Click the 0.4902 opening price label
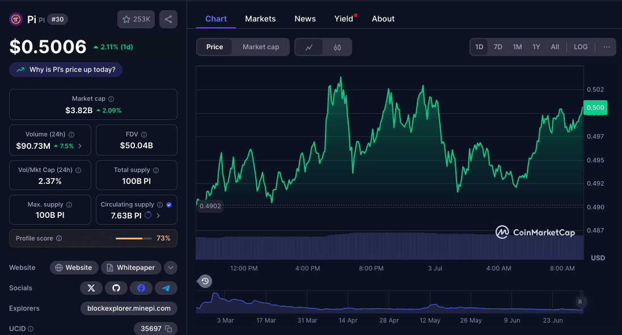622x335 pixels. 210,206
